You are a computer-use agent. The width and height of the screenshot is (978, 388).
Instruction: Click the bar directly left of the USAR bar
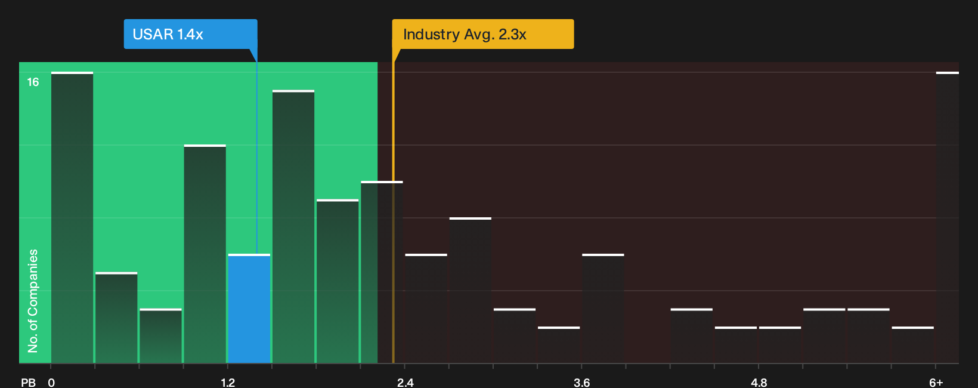(x=205, y=254)
